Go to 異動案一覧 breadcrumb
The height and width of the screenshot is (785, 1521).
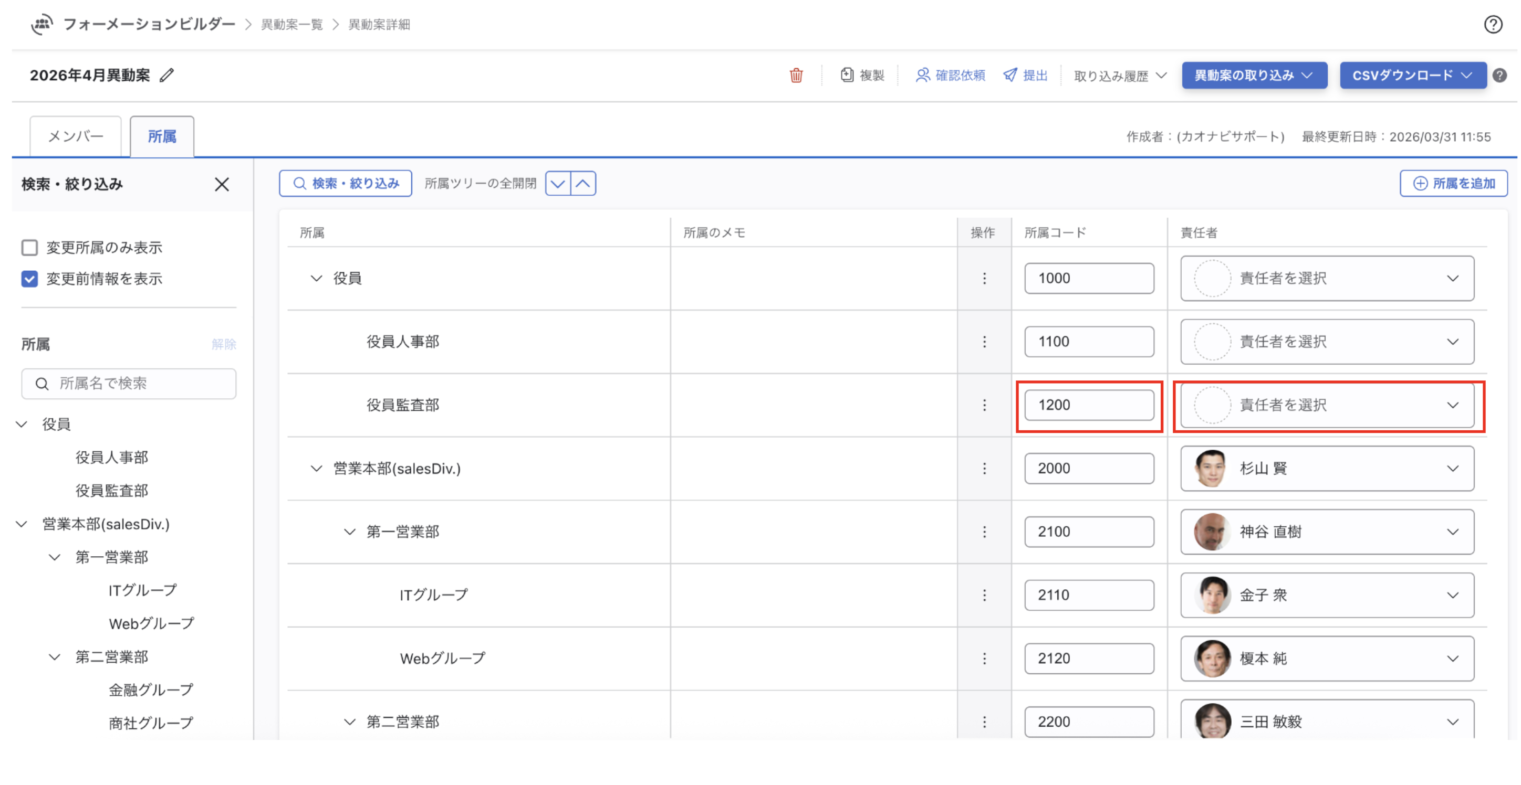[291, 25]
